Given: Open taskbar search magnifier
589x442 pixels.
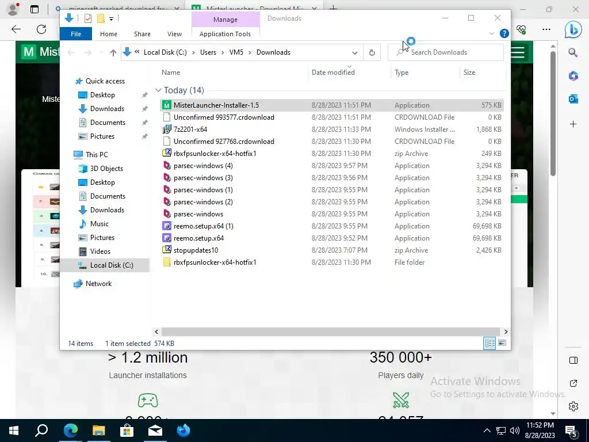Looking at the screenshot, I should [x=41, y=430].
